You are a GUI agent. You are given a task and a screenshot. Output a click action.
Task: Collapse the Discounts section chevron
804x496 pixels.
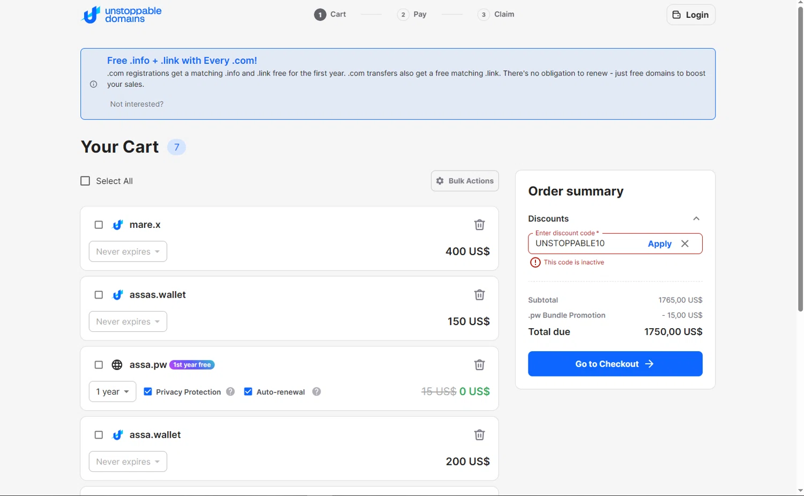pyautogui.click(x=696, y=218)
